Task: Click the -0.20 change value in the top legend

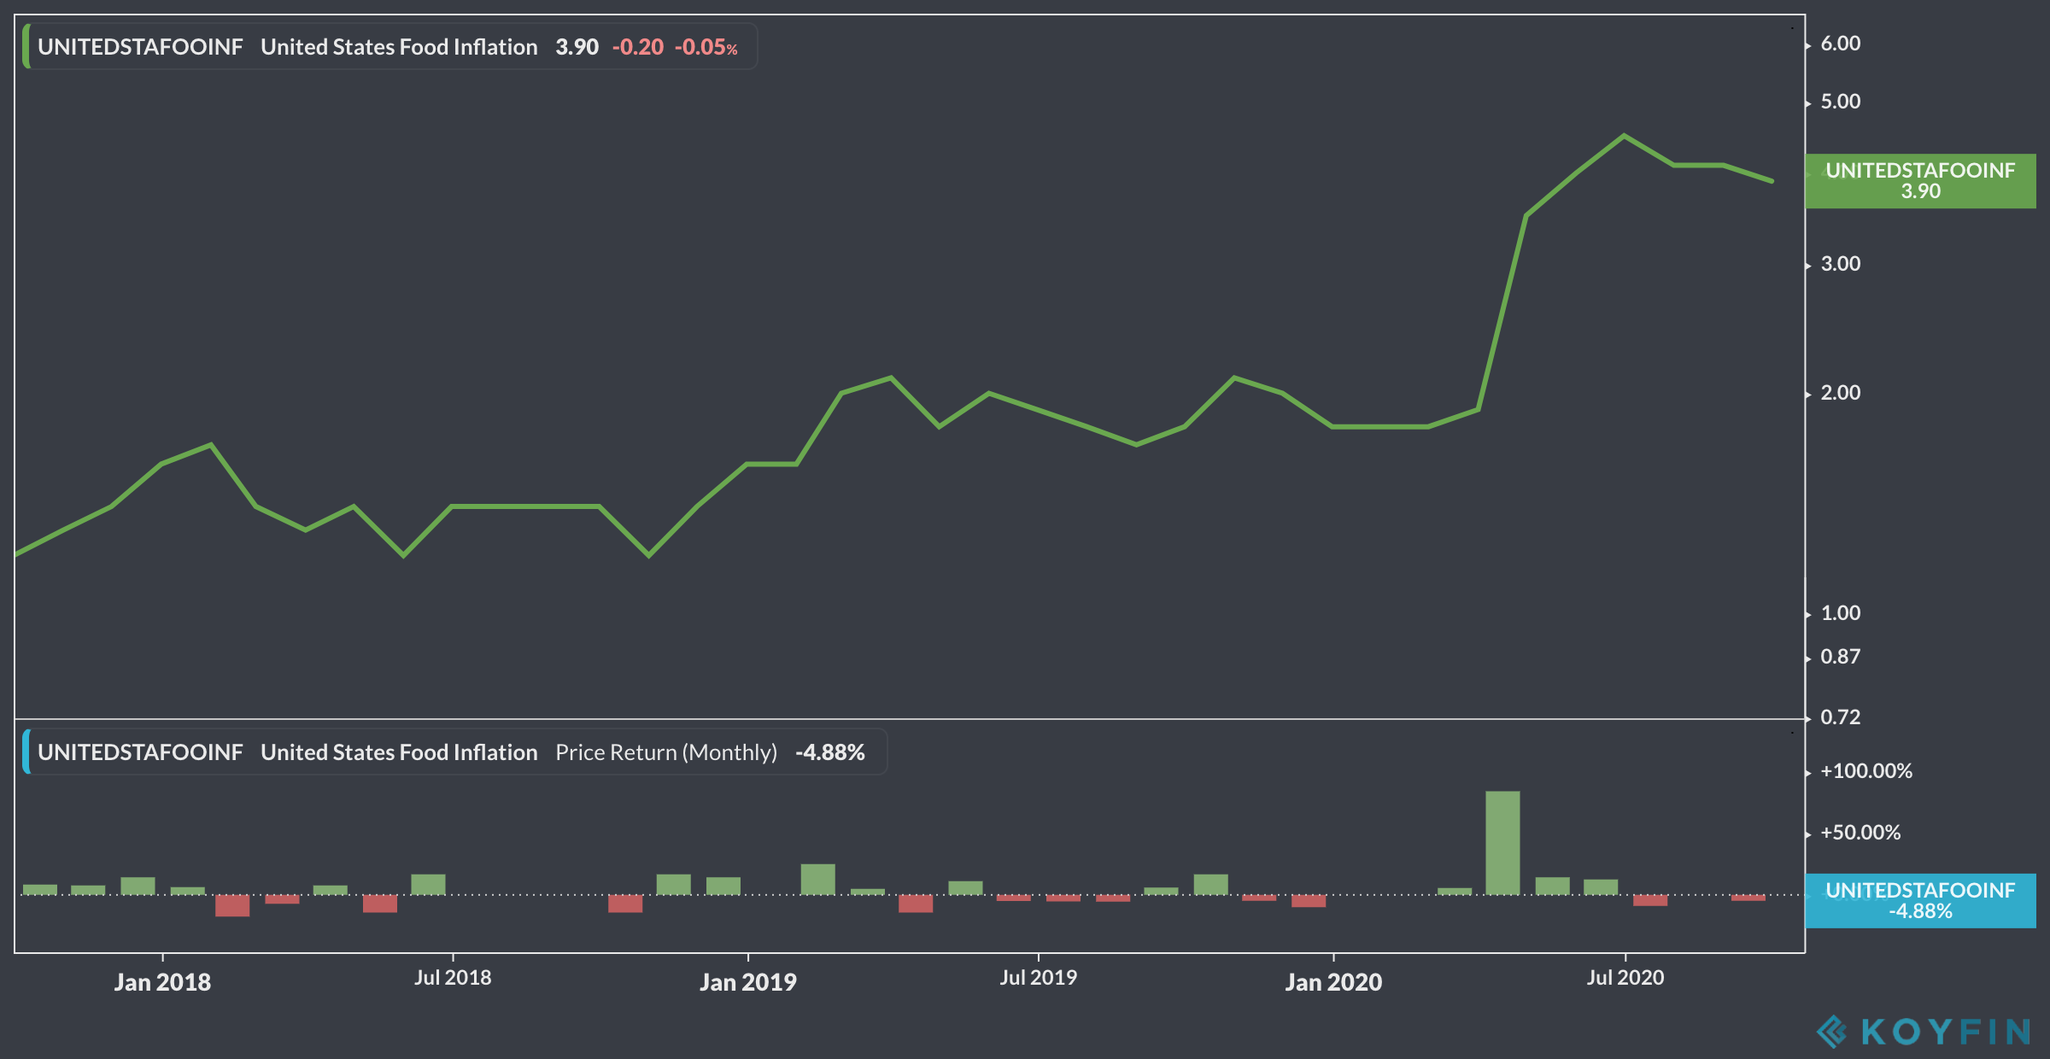Action: tap(637, 47)
